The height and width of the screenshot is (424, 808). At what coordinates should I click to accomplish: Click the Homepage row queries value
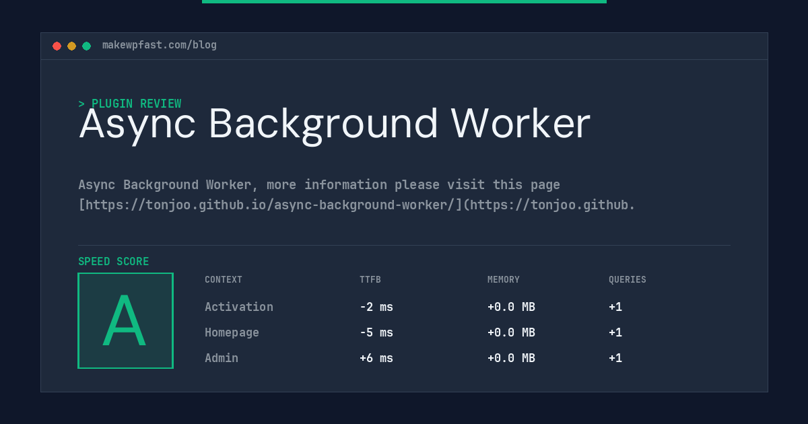(615, 332)
